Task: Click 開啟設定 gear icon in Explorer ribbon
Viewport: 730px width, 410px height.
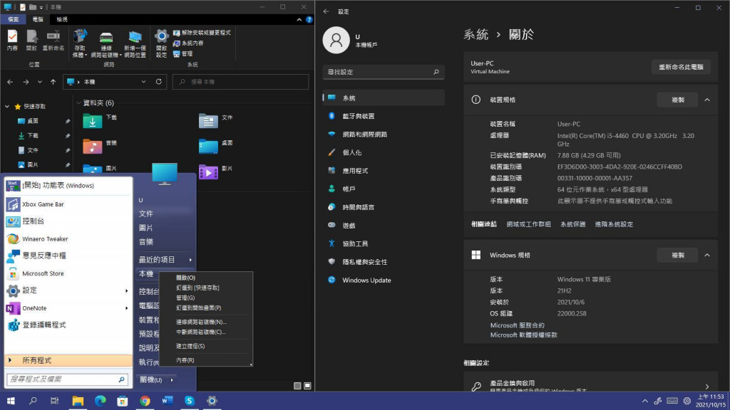Action: pyautogui.click(x=162, y=43)
